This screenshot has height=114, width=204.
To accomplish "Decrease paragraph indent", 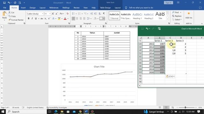I will [x=91, y=14].
